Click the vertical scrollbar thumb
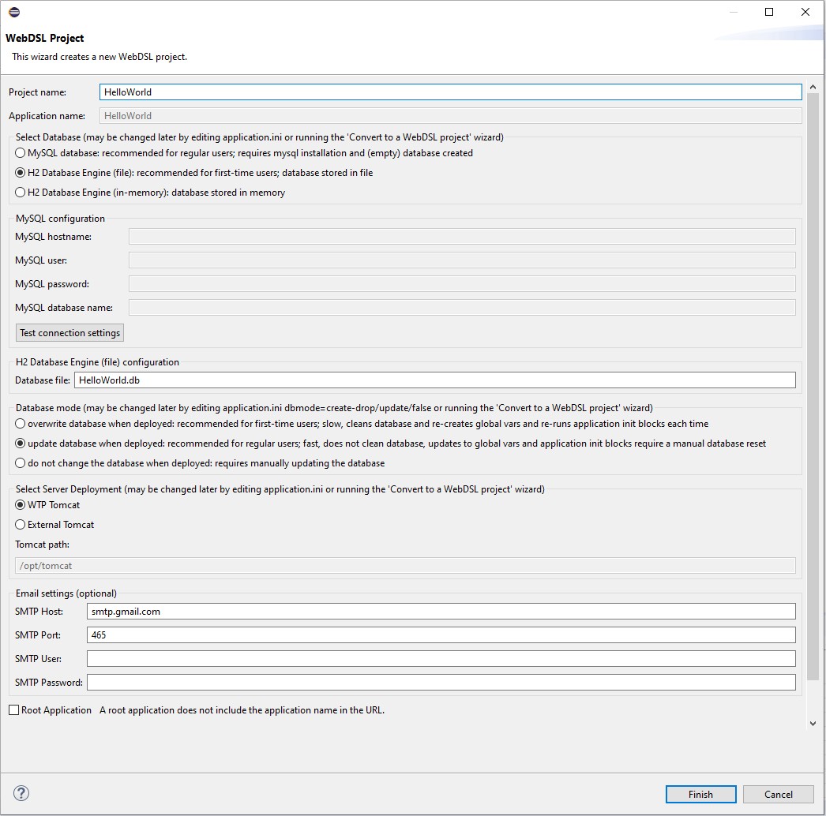Screen dimensions: 826x816 (x=813, y=387)
